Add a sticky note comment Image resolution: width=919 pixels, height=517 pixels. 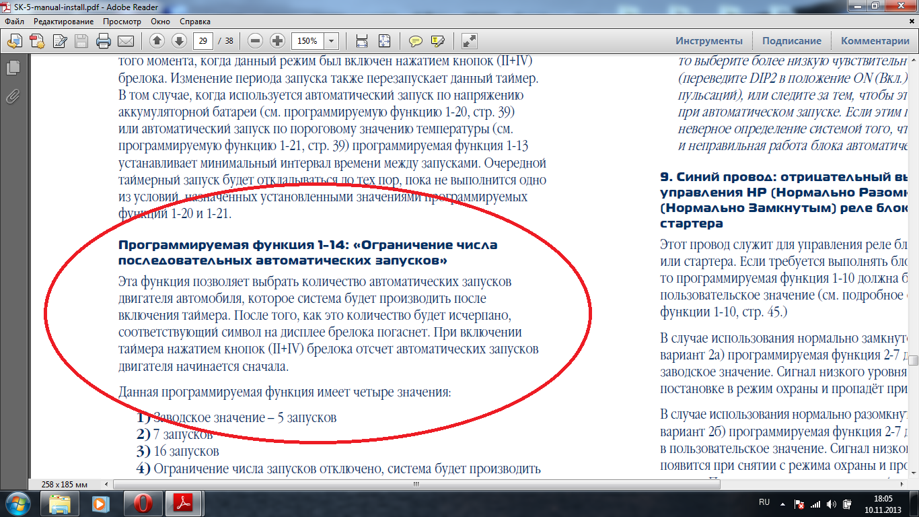(416, 41)
